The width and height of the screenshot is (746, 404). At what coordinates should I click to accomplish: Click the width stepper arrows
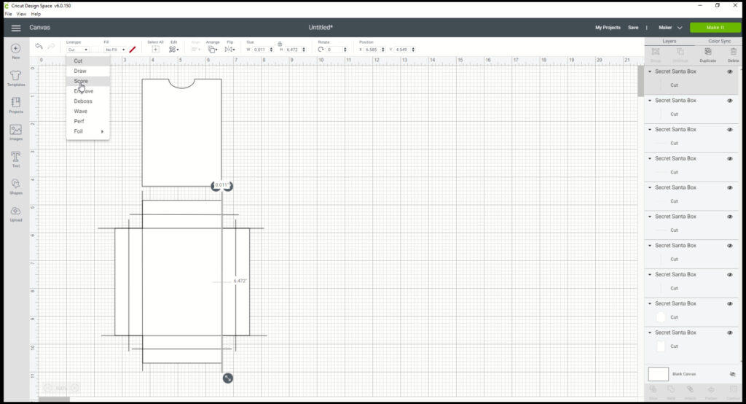(271, 50)
